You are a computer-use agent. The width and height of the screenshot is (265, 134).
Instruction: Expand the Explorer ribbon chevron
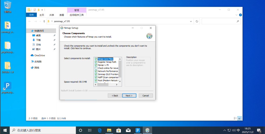[237, 15]
